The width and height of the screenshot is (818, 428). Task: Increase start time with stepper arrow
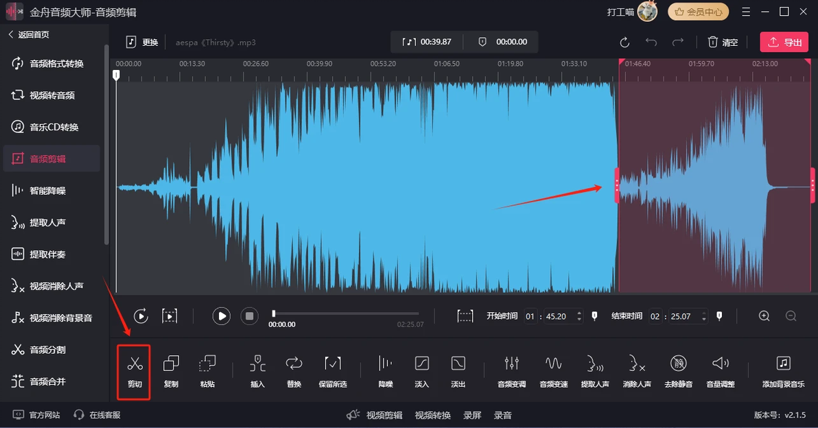click(x=580, y=313)
